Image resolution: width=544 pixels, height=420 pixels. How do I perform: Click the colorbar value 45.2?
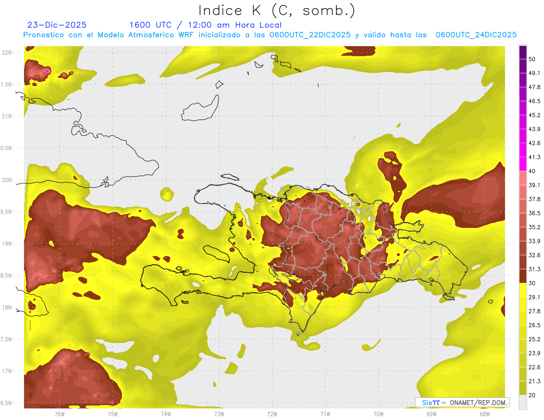(x=534, y=115)
